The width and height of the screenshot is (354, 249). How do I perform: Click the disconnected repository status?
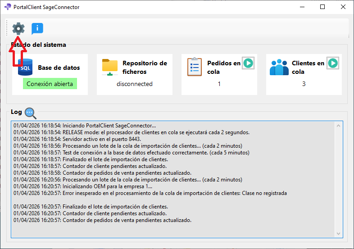[x=135, y=84]
